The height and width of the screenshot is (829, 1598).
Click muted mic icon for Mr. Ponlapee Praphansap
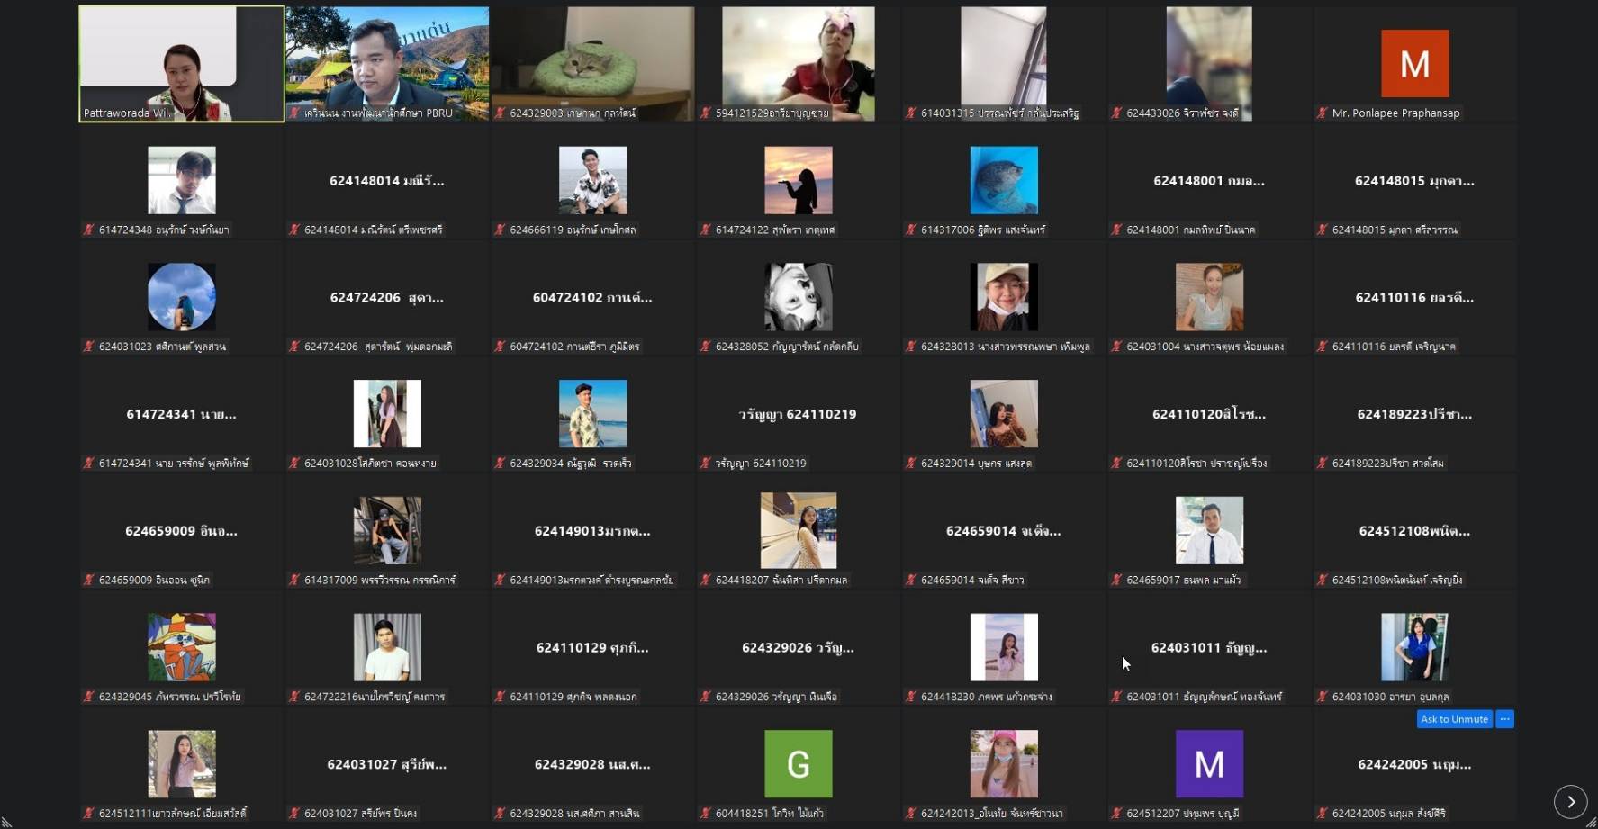pyautogui.click(x=1322, y=113)
